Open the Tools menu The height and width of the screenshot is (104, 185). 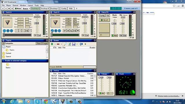click(x=37, y=5)
